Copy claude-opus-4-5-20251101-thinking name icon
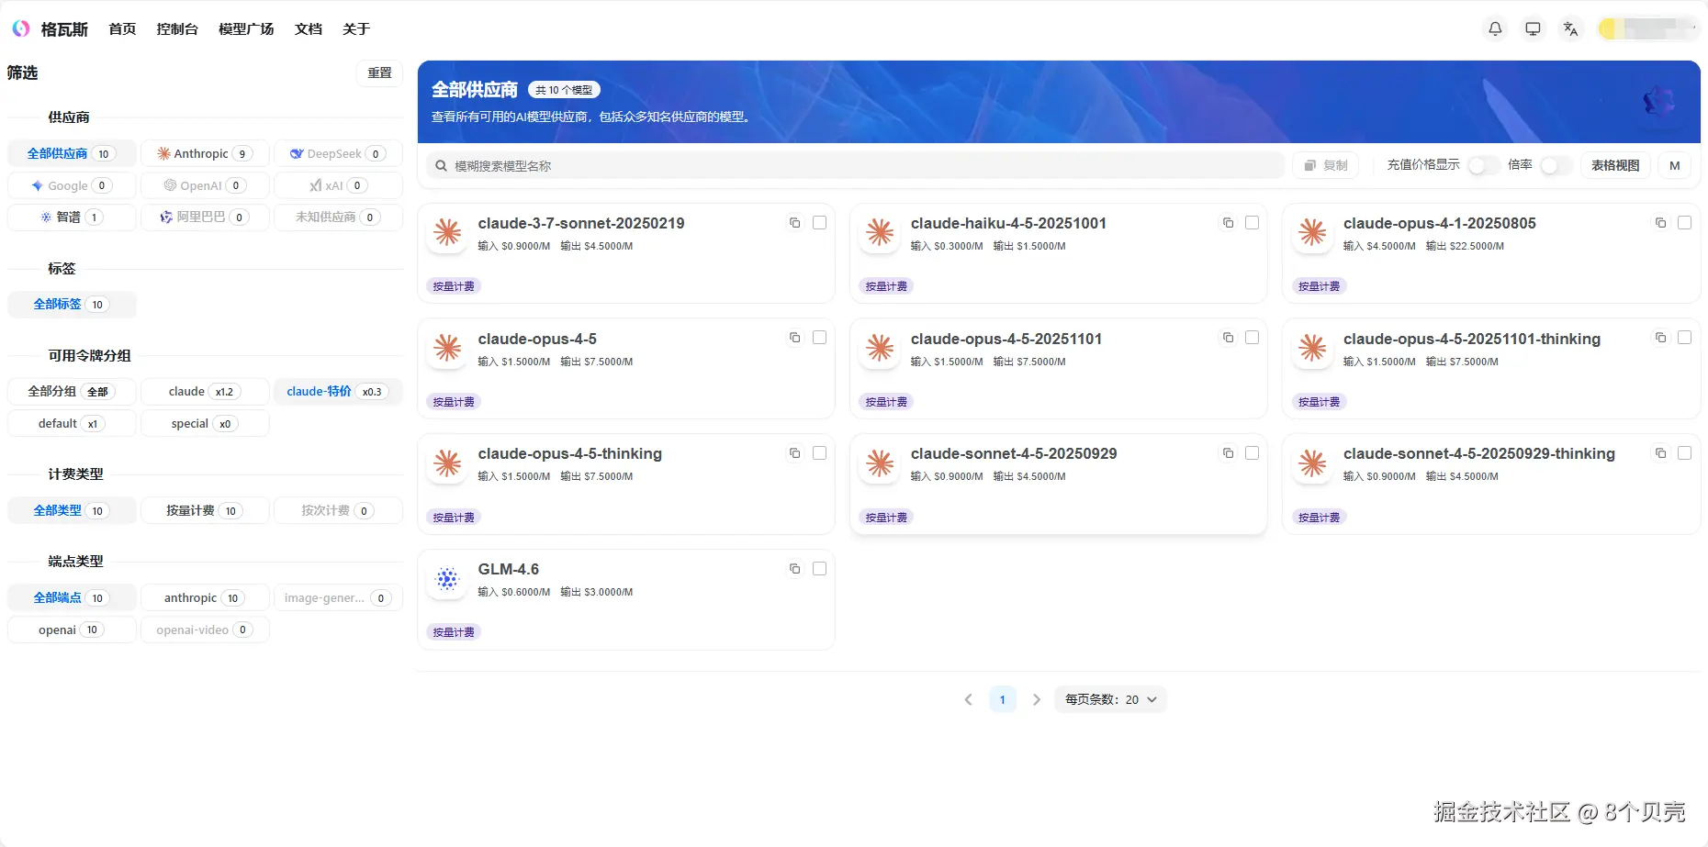Image resolution: width=1708 pixels, height=847 pixels. tap(1660, 338)
